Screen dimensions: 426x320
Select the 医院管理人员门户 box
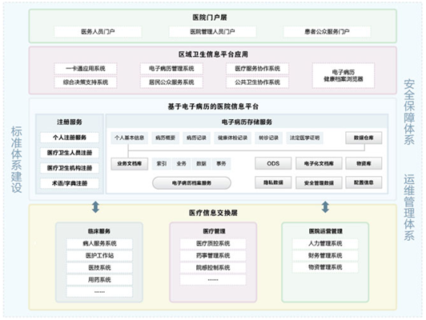pos(212,32)
